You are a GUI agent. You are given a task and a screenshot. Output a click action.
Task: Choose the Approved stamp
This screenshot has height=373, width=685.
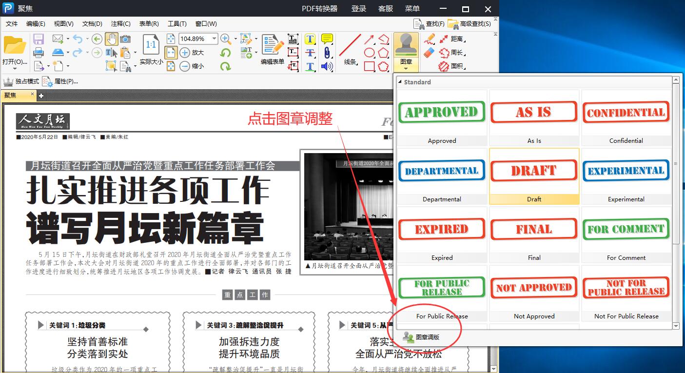point(442,118)
